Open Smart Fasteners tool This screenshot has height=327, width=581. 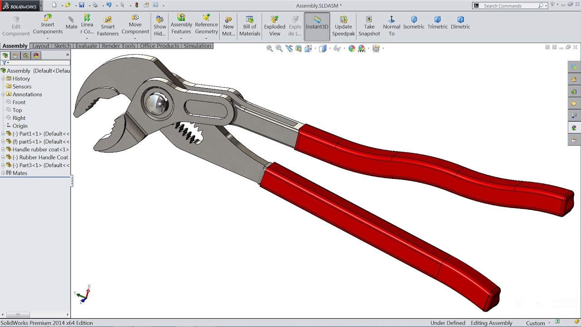(x=108, y=26)
